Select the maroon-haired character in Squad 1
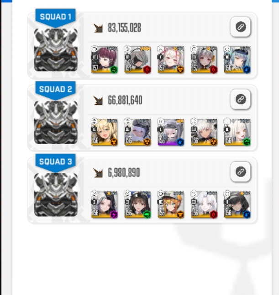Image resolution: width=279 pixels, height=295 pixels. tap(105, 59)
